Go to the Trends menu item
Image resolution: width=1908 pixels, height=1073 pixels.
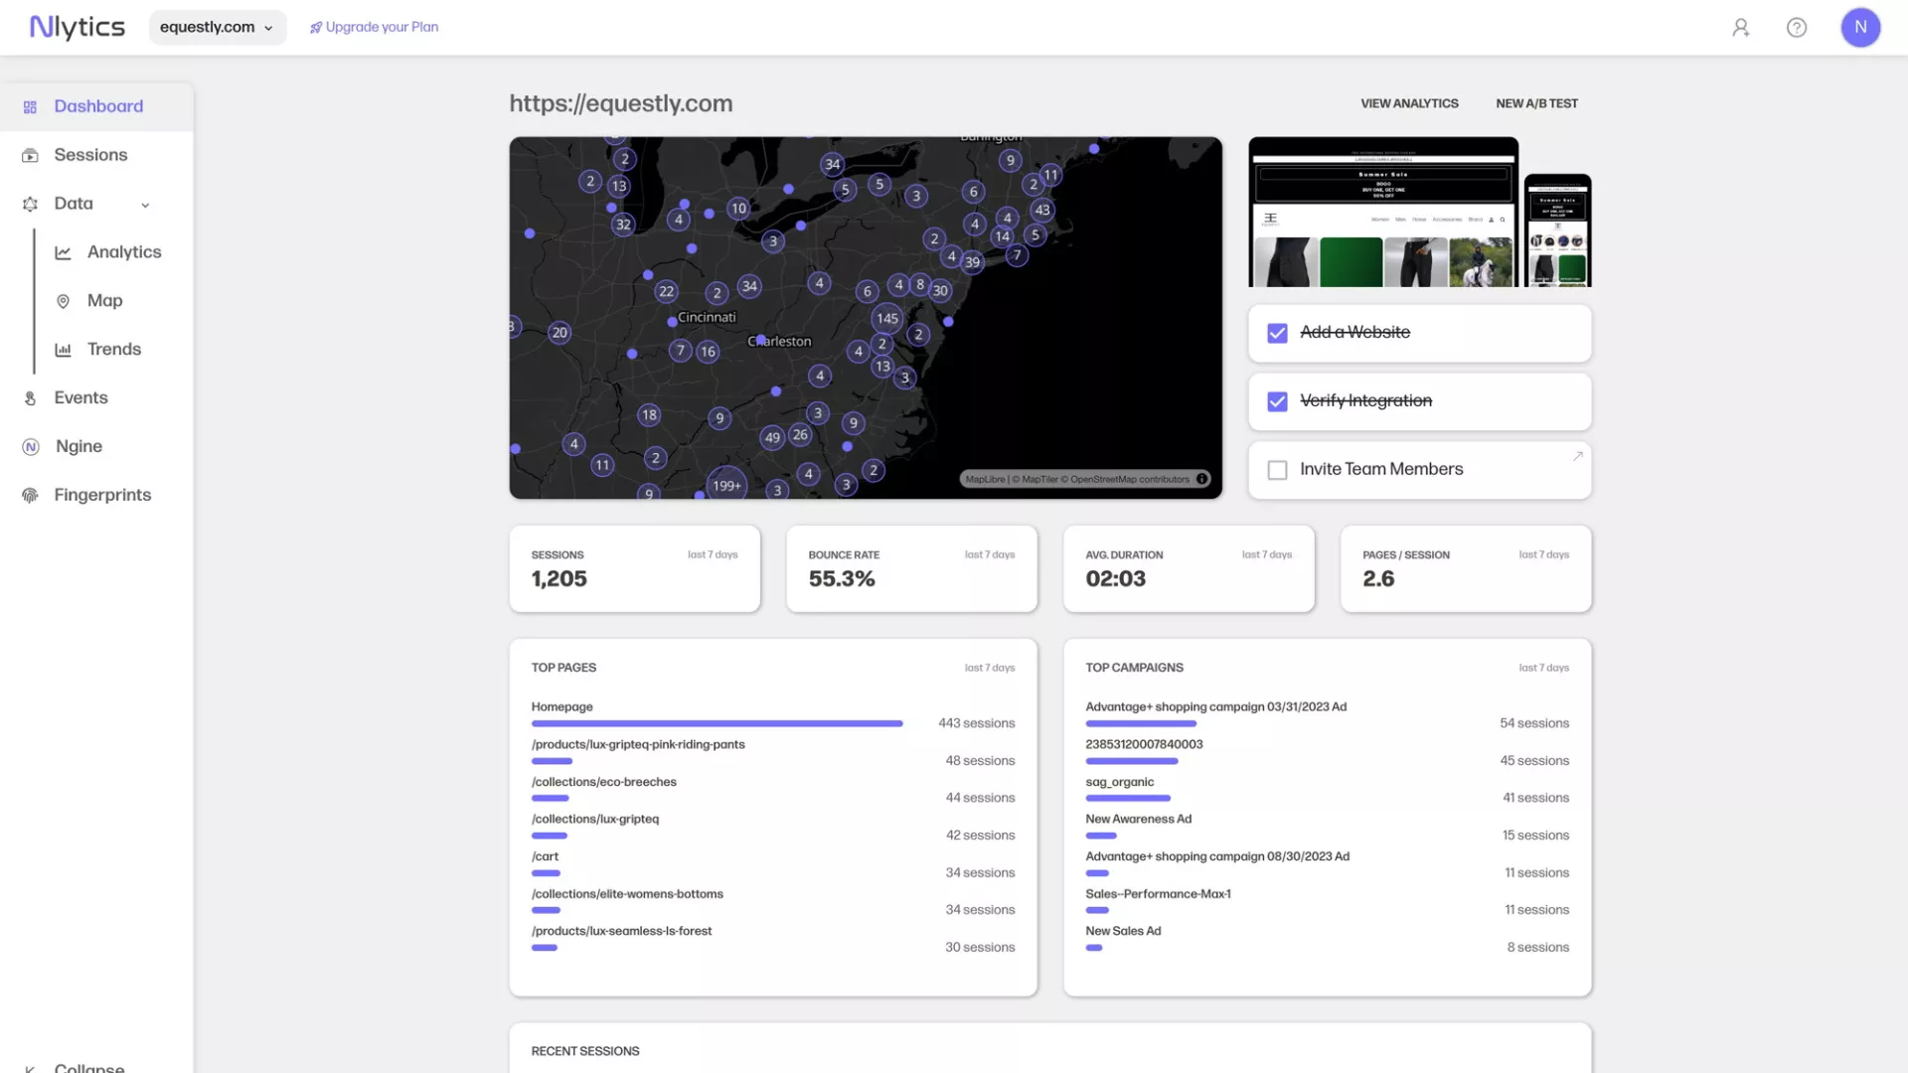click(113, 350)
